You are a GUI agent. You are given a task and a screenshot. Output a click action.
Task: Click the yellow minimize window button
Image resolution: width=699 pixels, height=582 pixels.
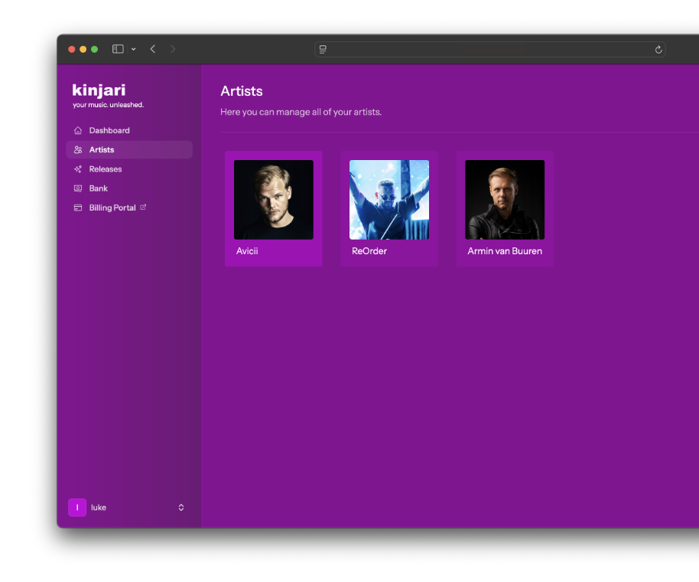coord(83,49)
